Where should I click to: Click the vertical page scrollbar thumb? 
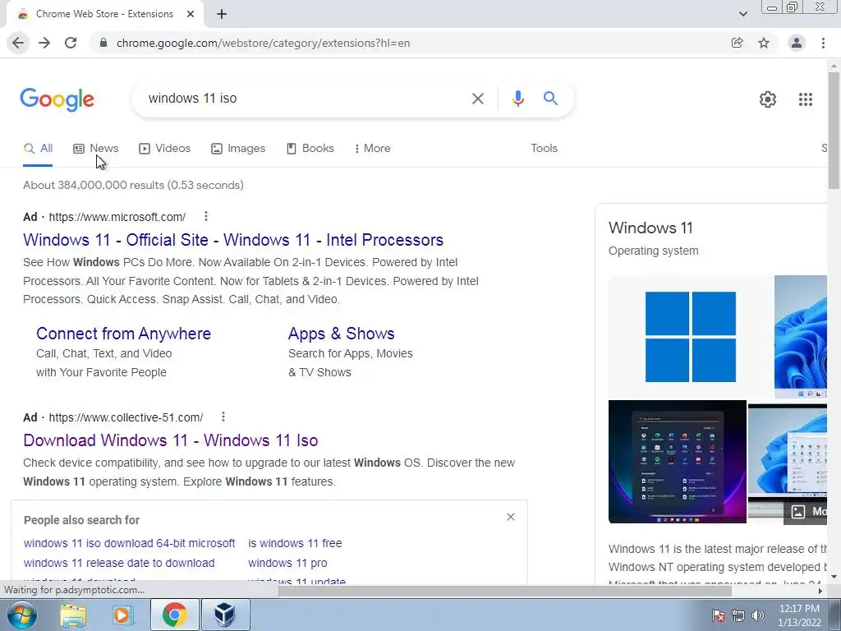tap(834, 130)
